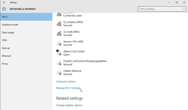Open Change adapter options link

click(x=69, y=105)
